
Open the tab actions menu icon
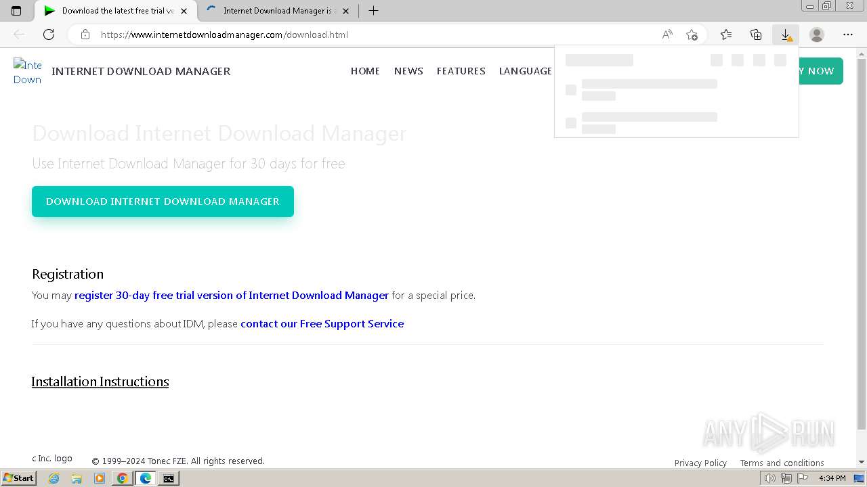click(16, 11)
